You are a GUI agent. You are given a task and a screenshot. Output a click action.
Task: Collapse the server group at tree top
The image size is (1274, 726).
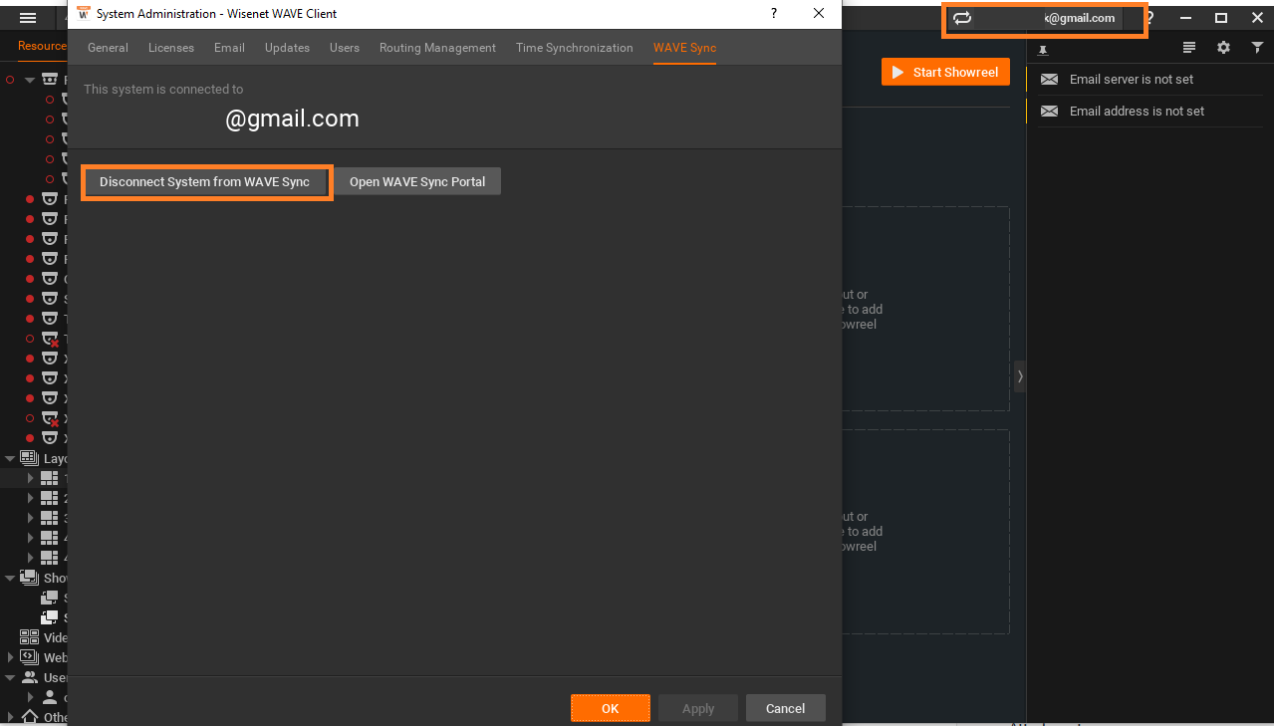pos(30,80)
